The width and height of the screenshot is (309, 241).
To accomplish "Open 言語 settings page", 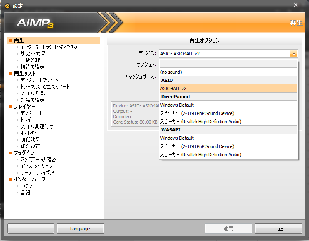I will pyautogui.click(x=25, y=193).
